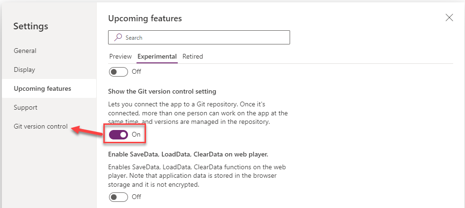Click the magnifier icon in the search box

[118, 37]
